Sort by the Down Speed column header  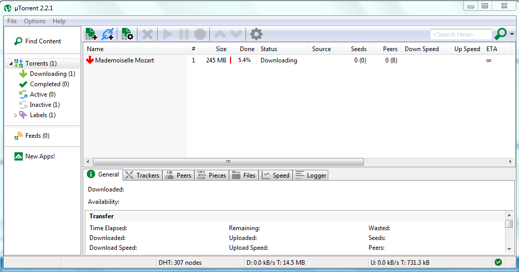[x=421, y=49]
